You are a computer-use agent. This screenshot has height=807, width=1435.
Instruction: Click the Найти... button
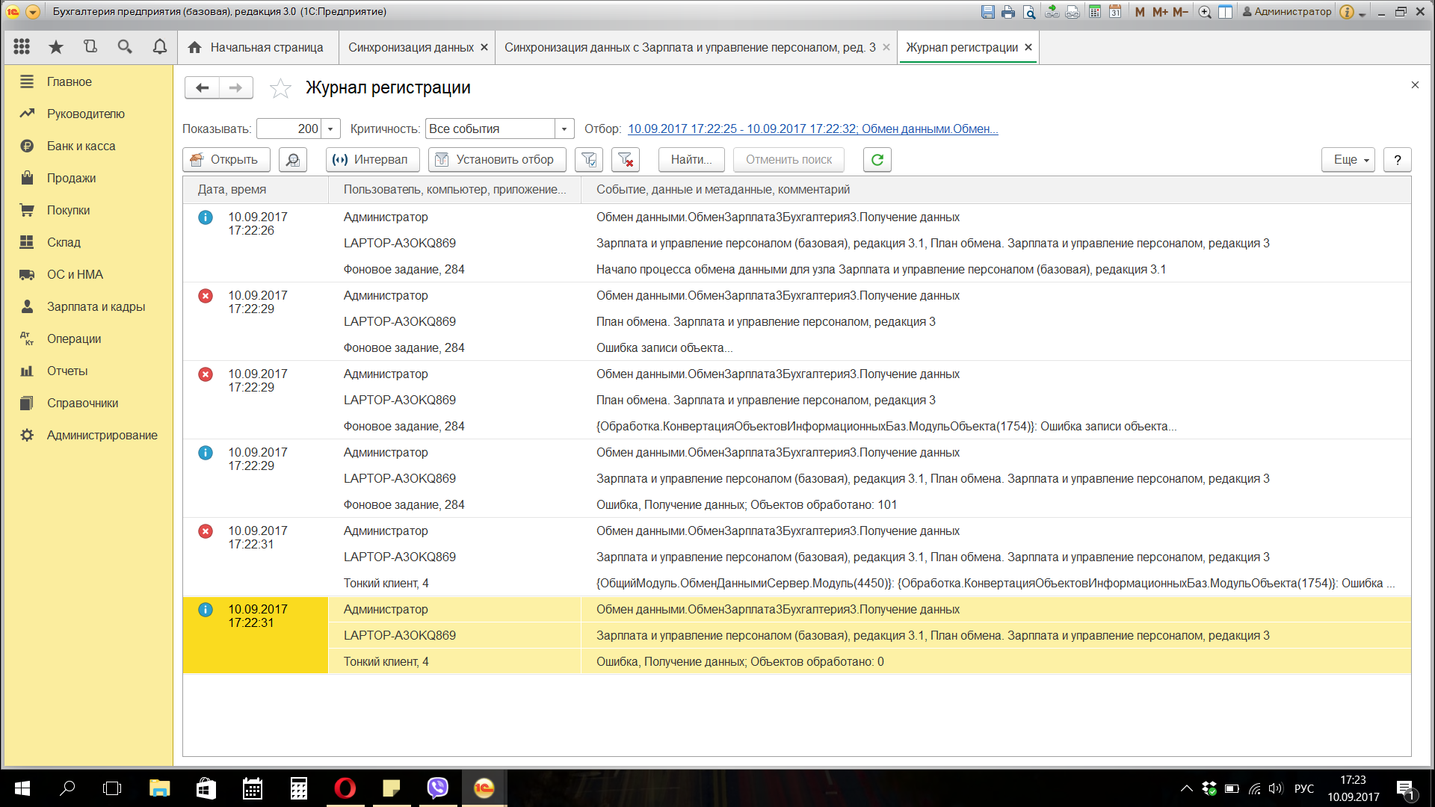[691, 160]
